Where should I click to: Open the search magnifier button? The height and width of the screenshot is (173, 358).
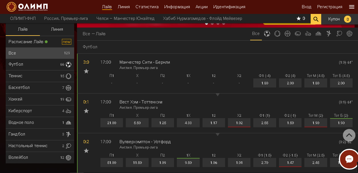click(x=316, y=19)
